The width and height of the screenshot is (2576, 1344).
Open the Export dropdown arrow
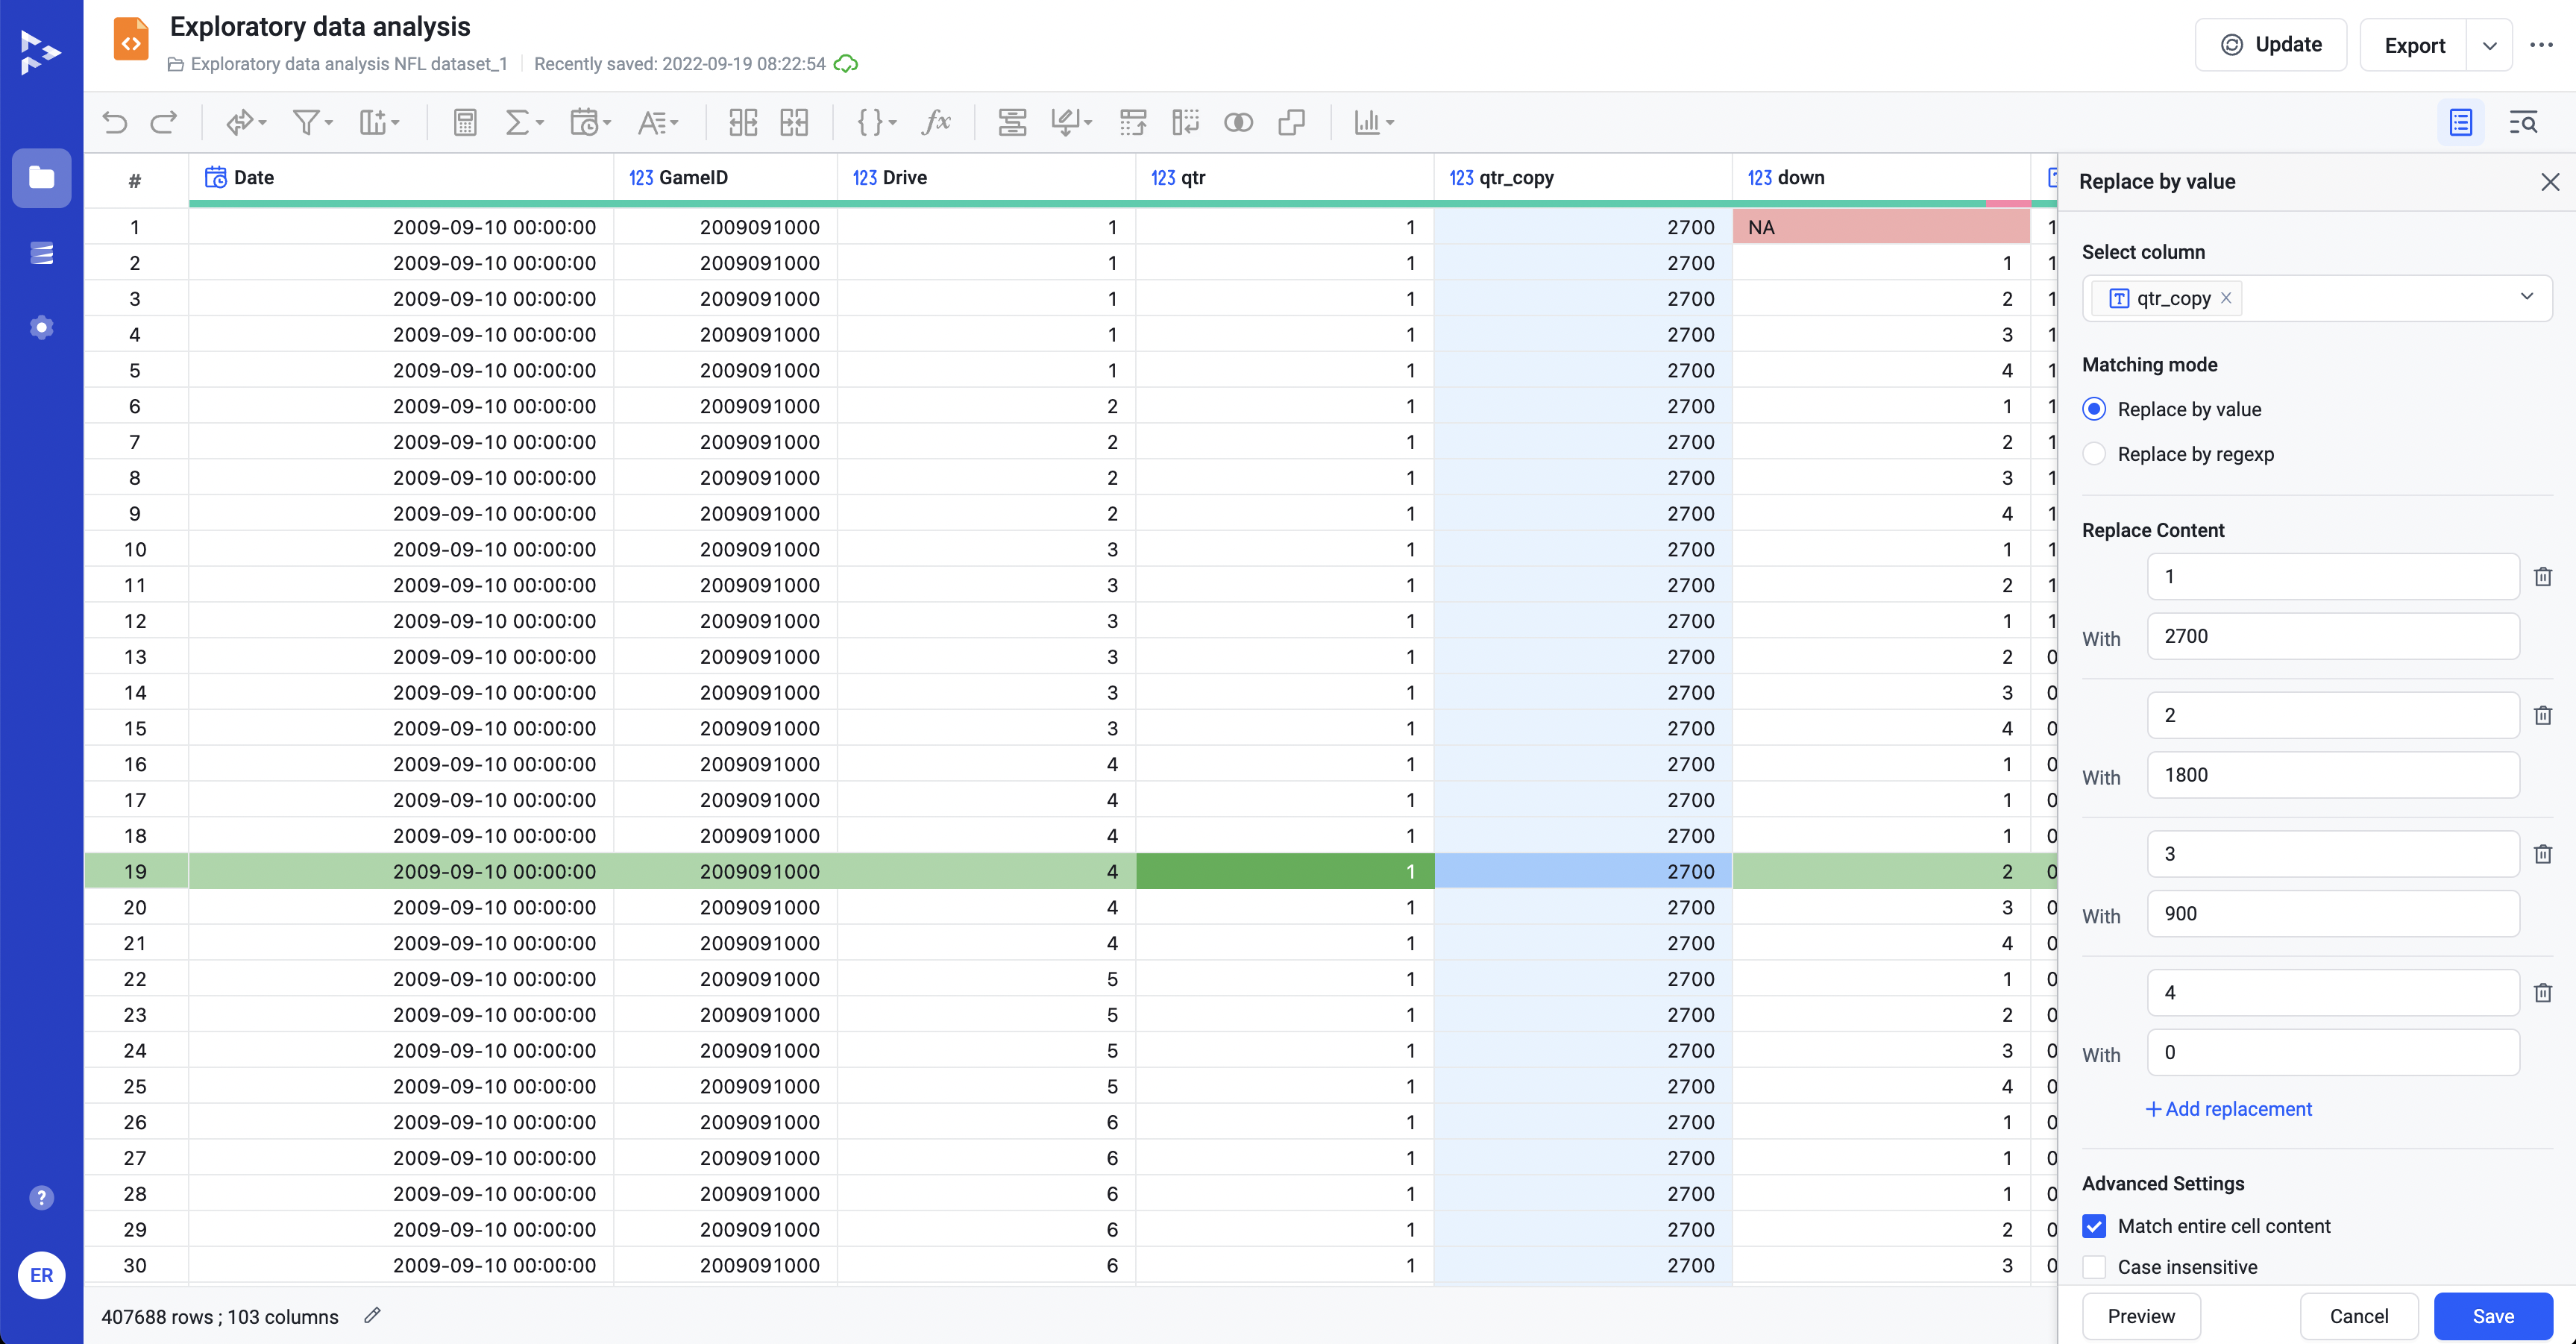pyautogui.click(x=2490, y=46)
